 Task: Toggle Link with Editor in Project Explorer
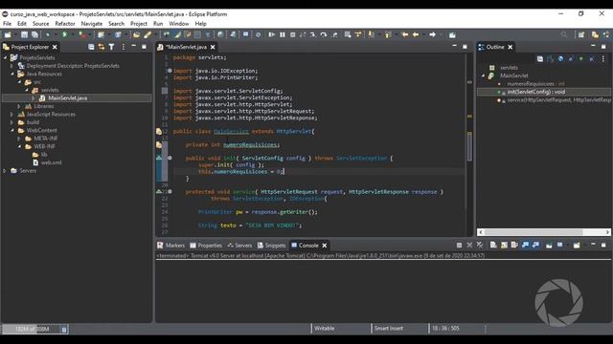click(102, 47)
